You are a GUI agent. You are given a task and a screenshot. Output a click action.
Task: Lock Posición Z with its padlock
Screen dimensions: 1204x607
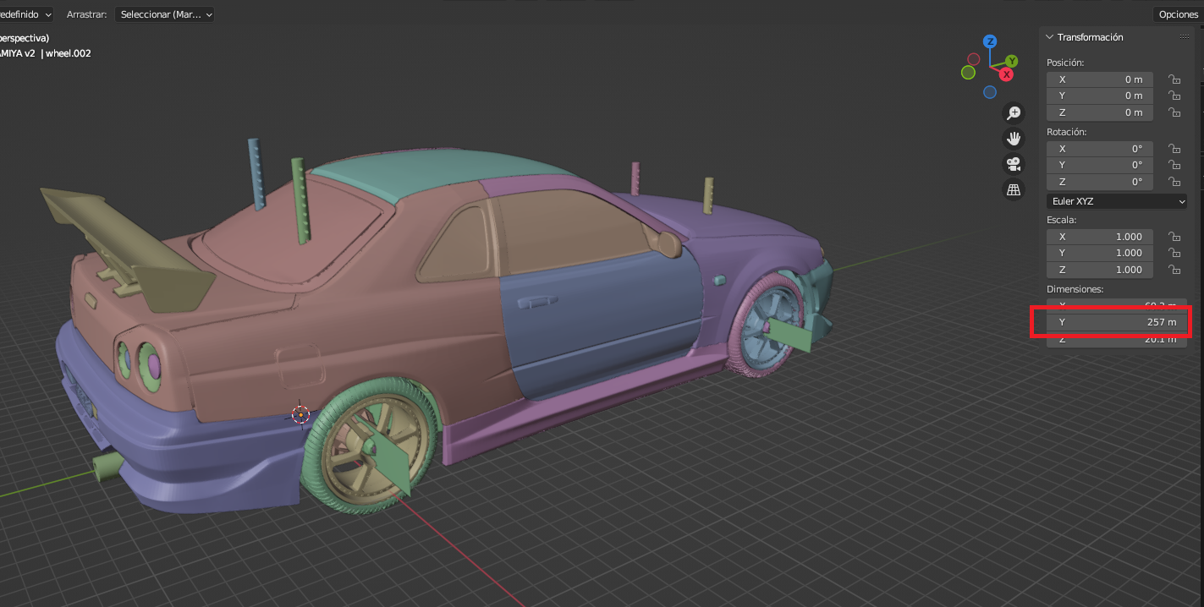[x=1174, y=112]
